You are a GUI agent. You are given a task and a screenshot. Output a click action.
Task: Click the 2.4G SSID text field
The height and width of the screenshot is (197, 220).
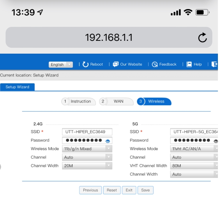87,132
